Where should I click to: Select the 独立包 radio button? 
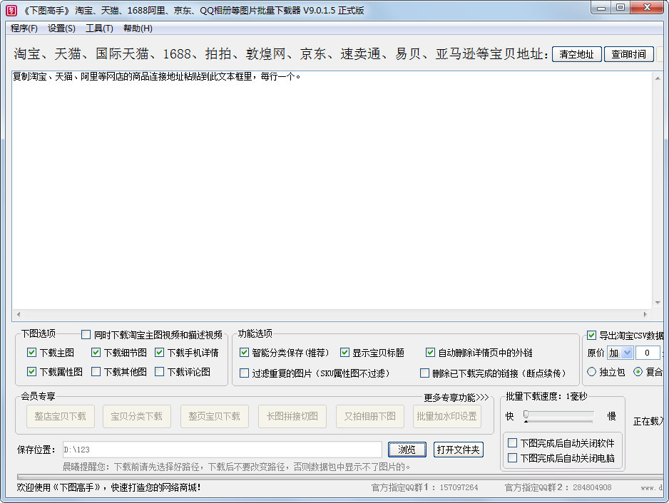coord(592,372)
